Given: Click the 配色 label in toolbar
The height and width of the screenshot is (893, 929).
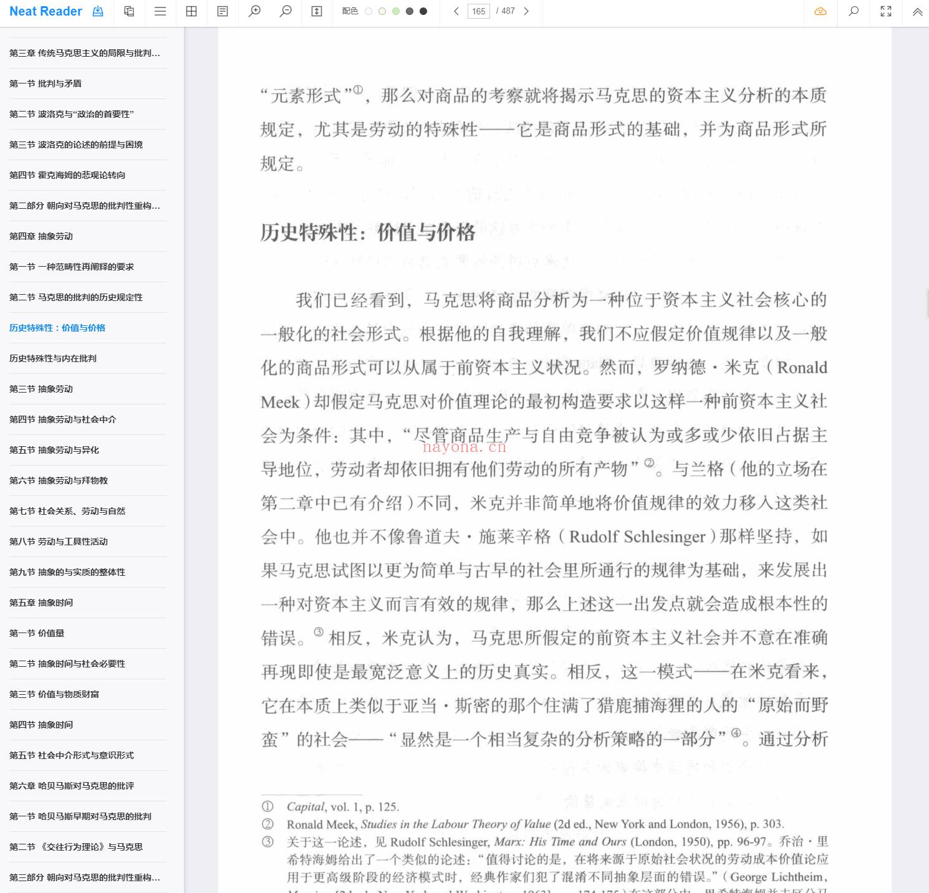Looking at the screenshot, I should pyautogui.click(x=350, y=11).
